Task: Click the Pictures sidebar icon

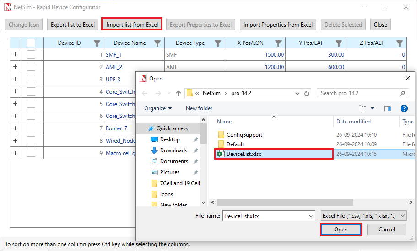Action: 154,172
